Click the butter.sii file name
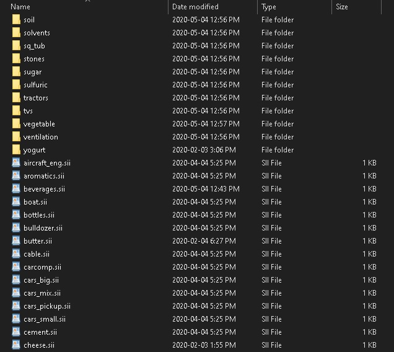 point(38,241)
